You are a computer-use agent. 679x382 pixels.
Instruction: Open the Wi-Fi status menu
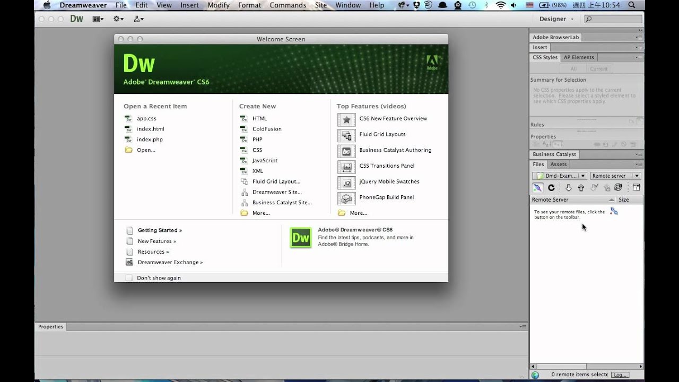[500, 5]
